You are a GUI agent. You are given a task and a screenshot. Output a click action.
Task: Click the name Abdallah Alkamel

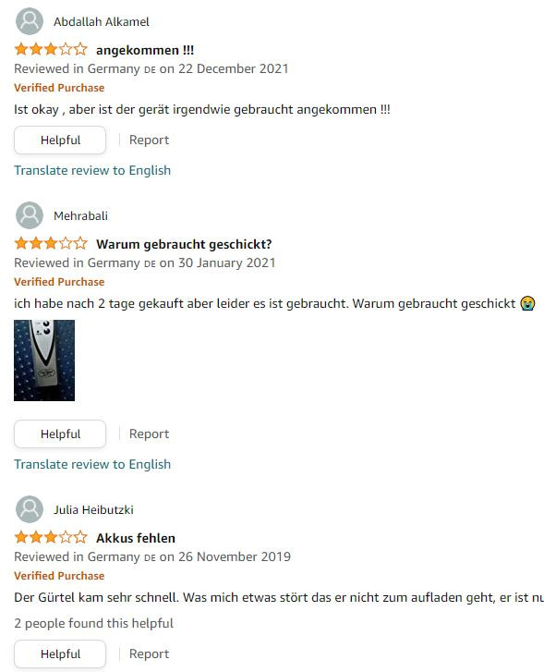point(101,22)
